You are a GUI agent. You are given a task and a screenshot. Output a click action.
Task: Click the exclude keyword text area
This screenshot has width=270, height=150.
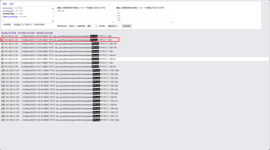click(144, 16)
